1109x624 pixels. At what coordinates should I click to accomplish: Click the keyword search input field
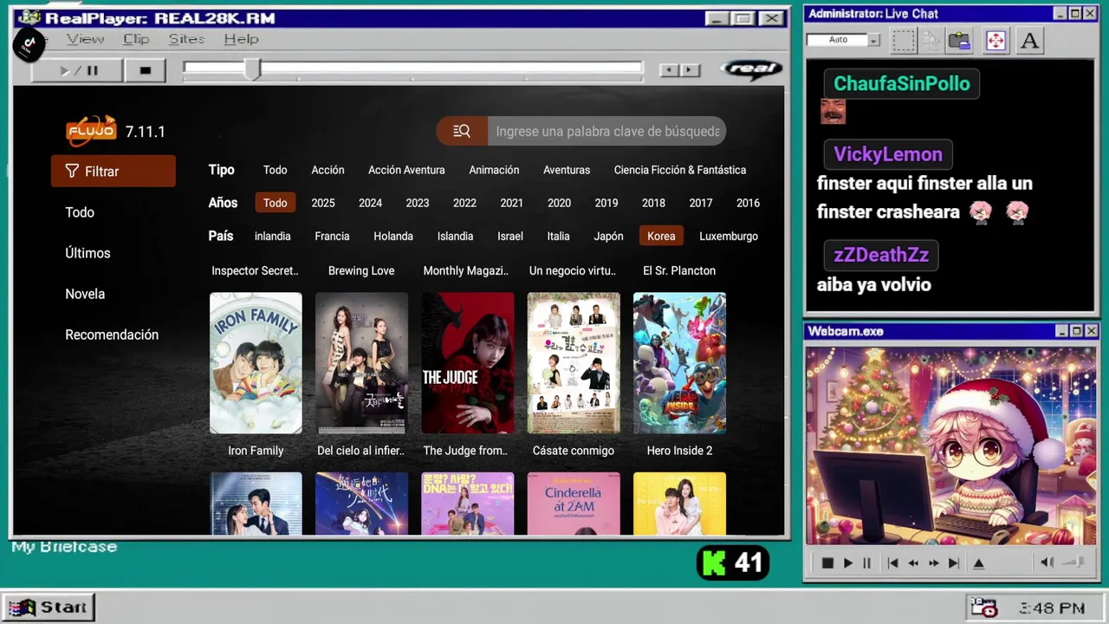click(x=606, y=131)
